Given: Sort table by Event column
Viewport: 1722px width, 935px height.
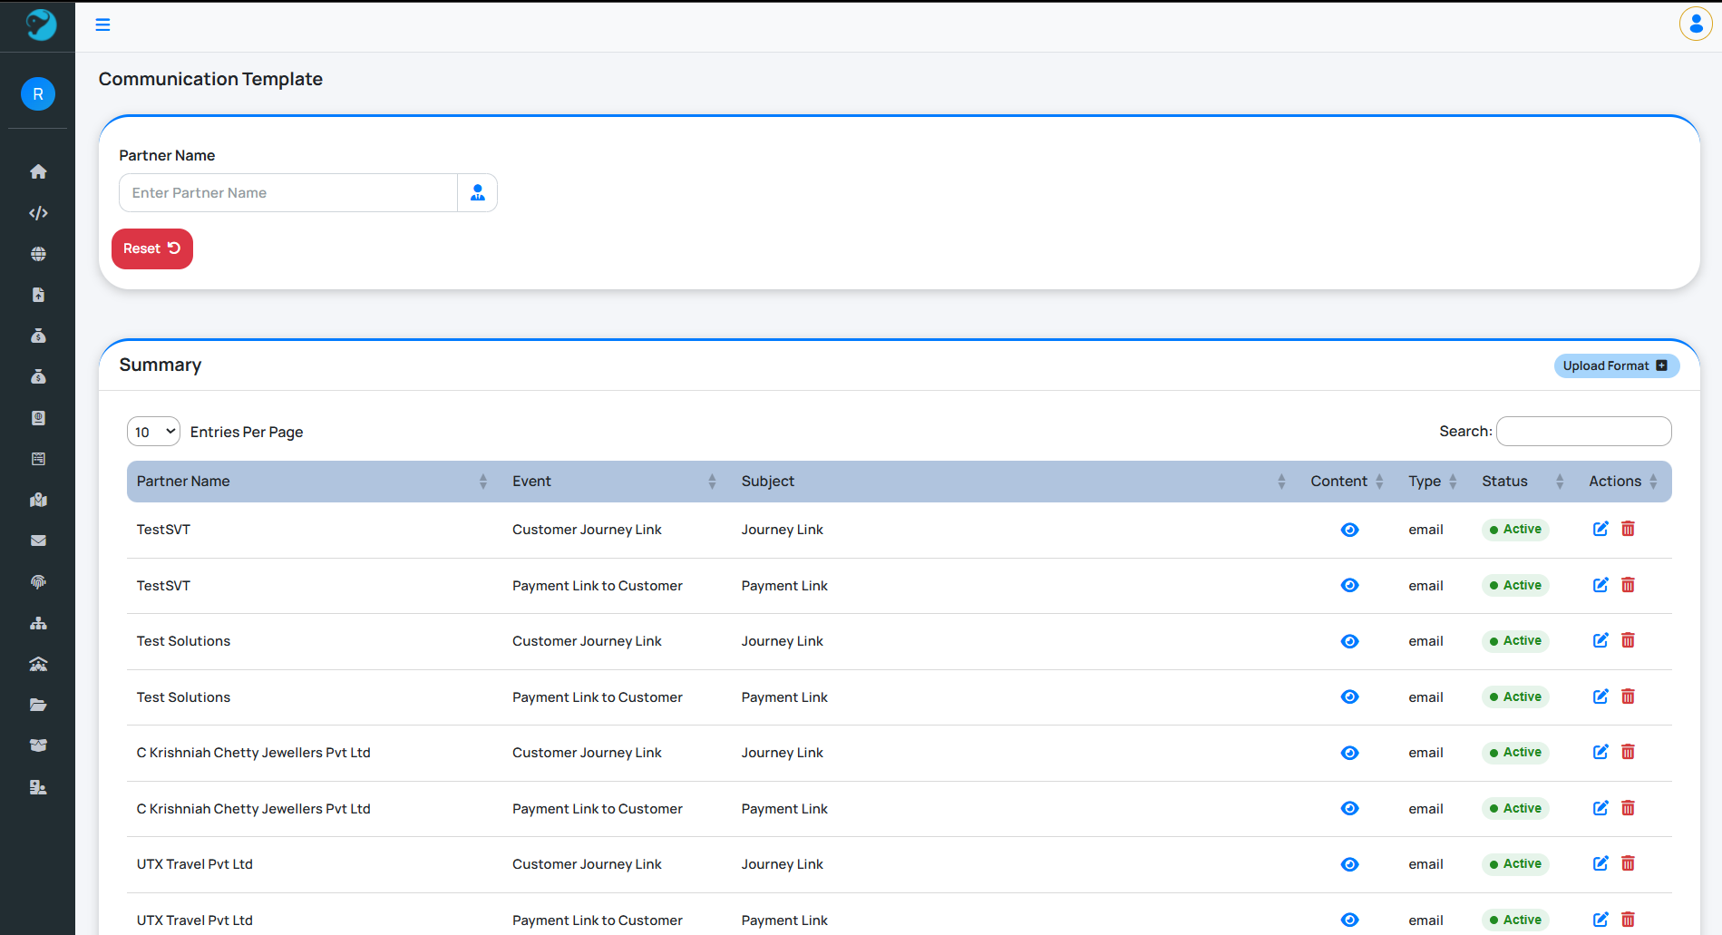Looking at the screenshot, I should (x=614, y=482).
